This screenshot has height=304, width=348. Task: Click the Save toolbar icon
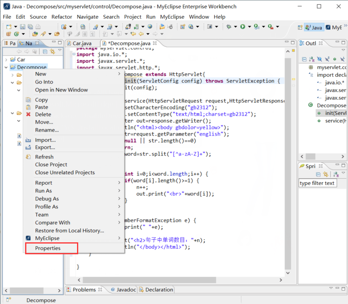pyautogui.click(x=24, y=27)
